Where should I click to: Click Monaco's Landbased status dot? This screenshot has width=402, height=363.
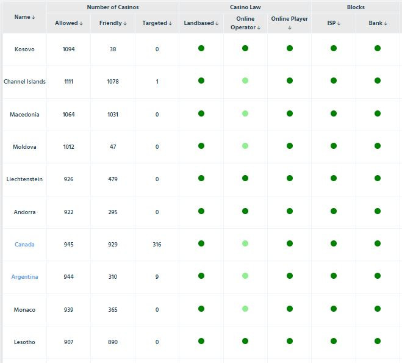coord(201,309)
